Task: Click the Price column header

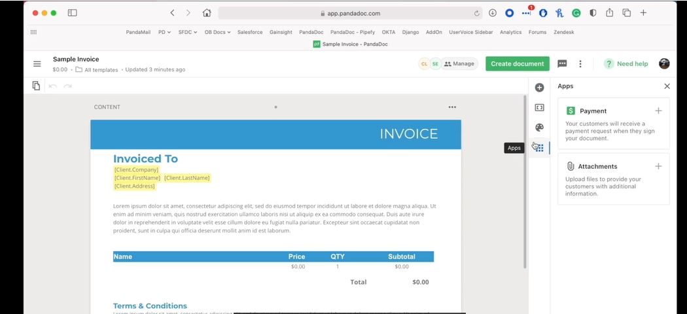Action: [296, 256]
